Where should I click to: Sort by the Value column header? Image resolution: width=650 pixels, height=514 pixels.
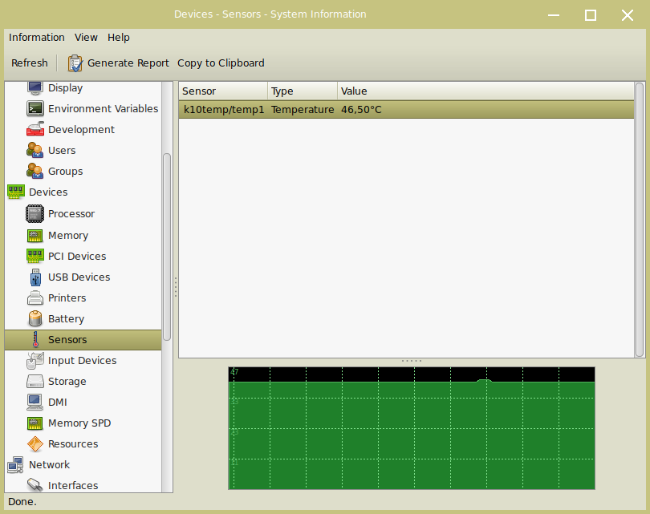[485, 91]
